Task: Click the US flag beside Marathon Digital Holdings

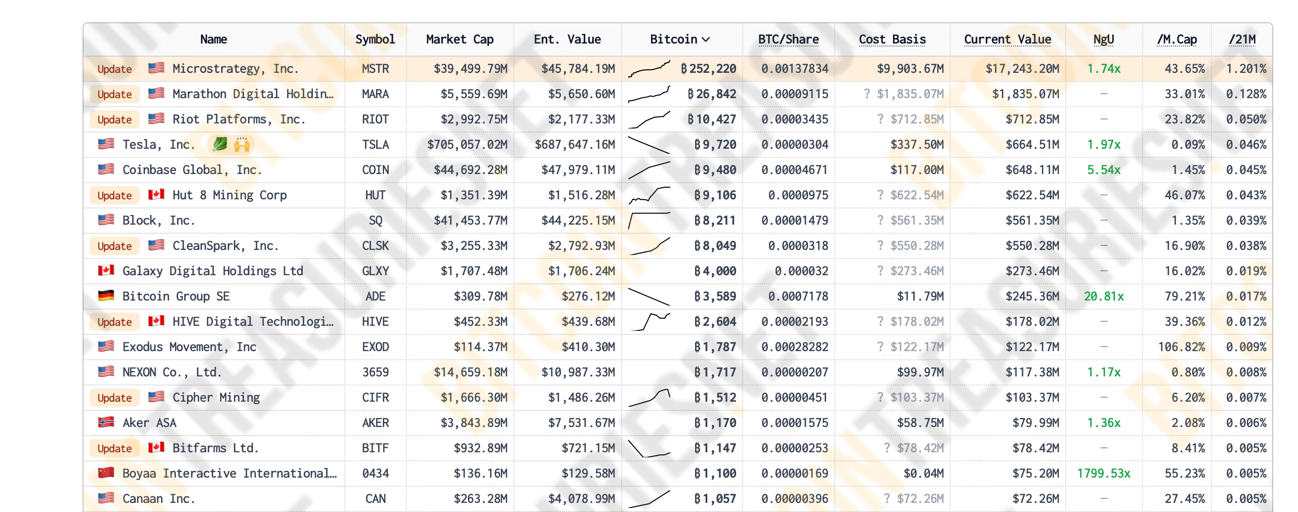Action: coord(156,93)
